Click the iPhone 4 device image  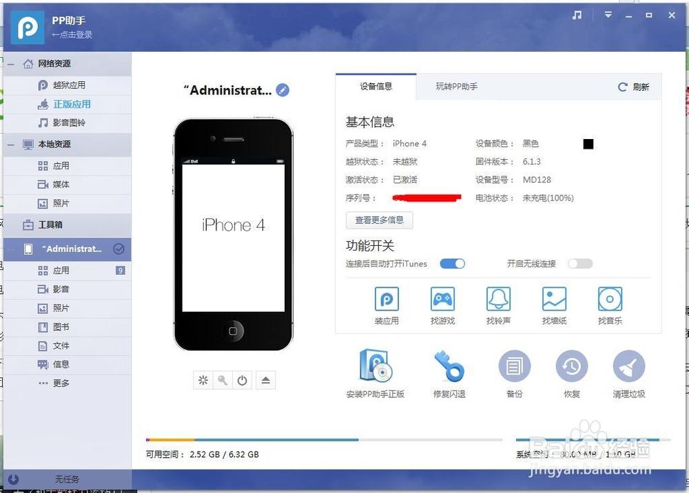pyautogui.click(x=233, y=234)
